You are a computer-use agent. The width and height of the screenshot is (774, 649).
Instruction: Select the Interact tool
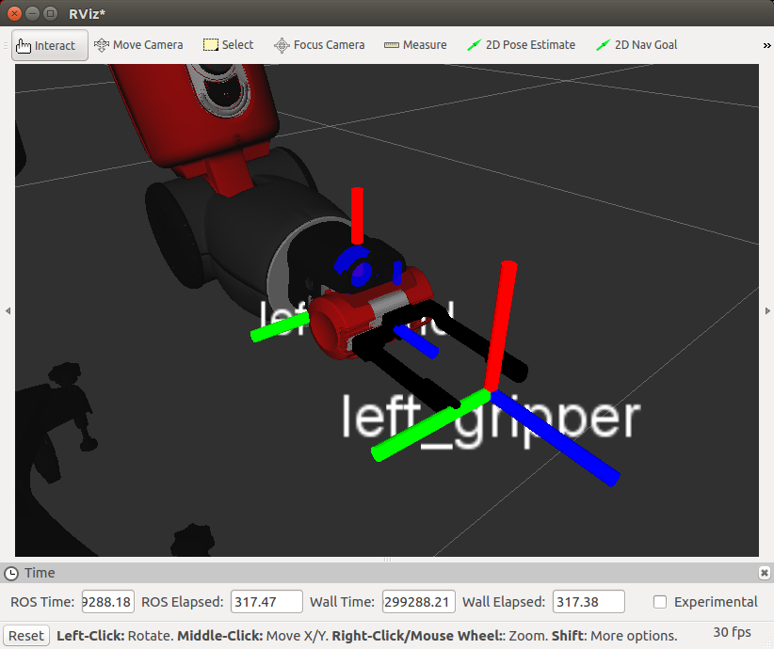pyautogui.click(x=50, y=45)
